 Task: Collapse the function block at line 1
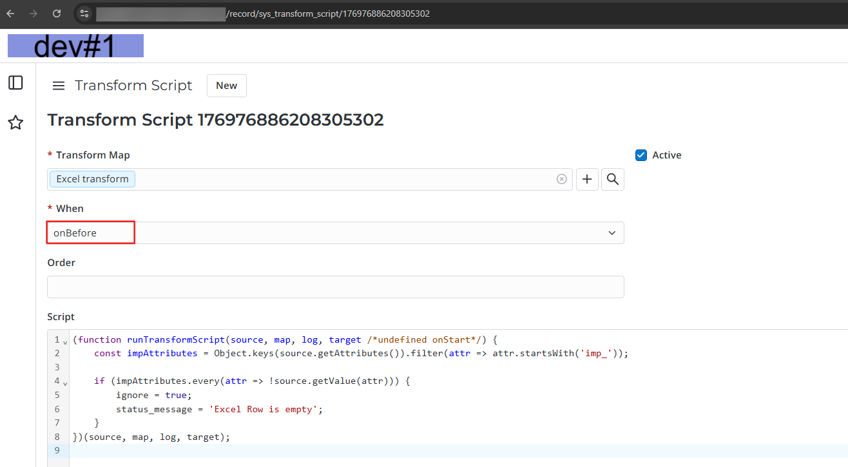(65, 341)
